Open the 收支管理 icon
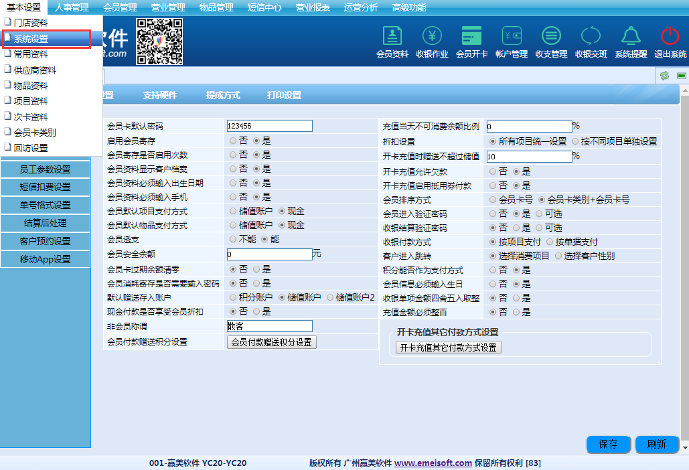The width and height of the screenshot is (689, 470). (x=551, y=37)
